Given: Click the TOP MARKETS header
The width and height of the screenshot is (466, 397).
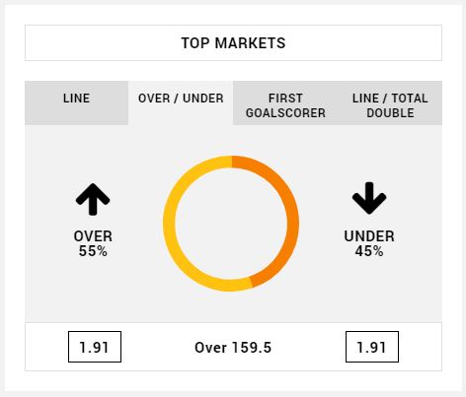Looking at the screenshot, I should (233, 42).
